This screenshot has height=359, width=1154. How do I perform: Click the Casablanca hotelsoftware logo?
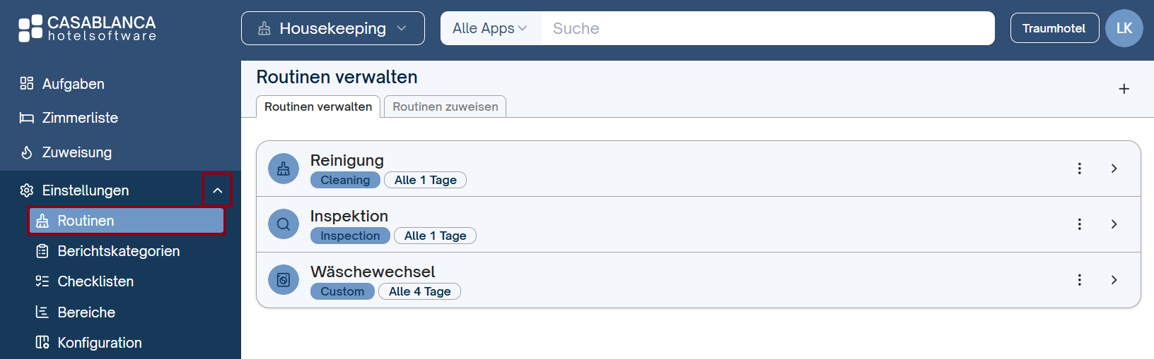click(87, 28)
